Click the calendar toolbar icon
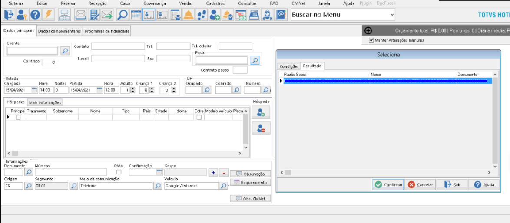The height and width of the screenshot is (223, 510). click(136, 15)
